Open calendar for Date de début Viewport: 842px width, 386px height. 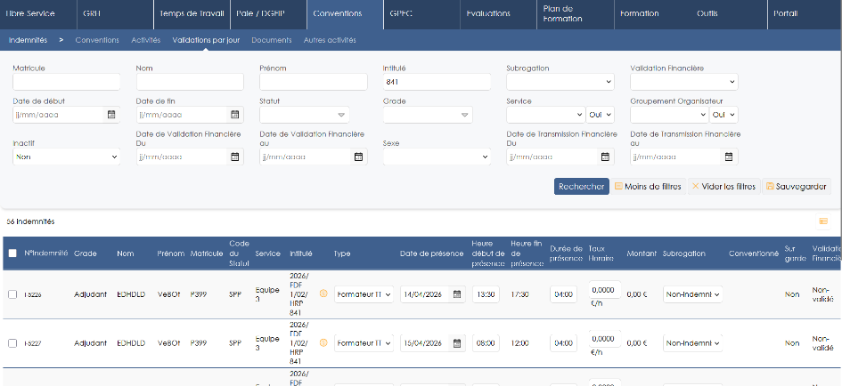pos(111,115)
